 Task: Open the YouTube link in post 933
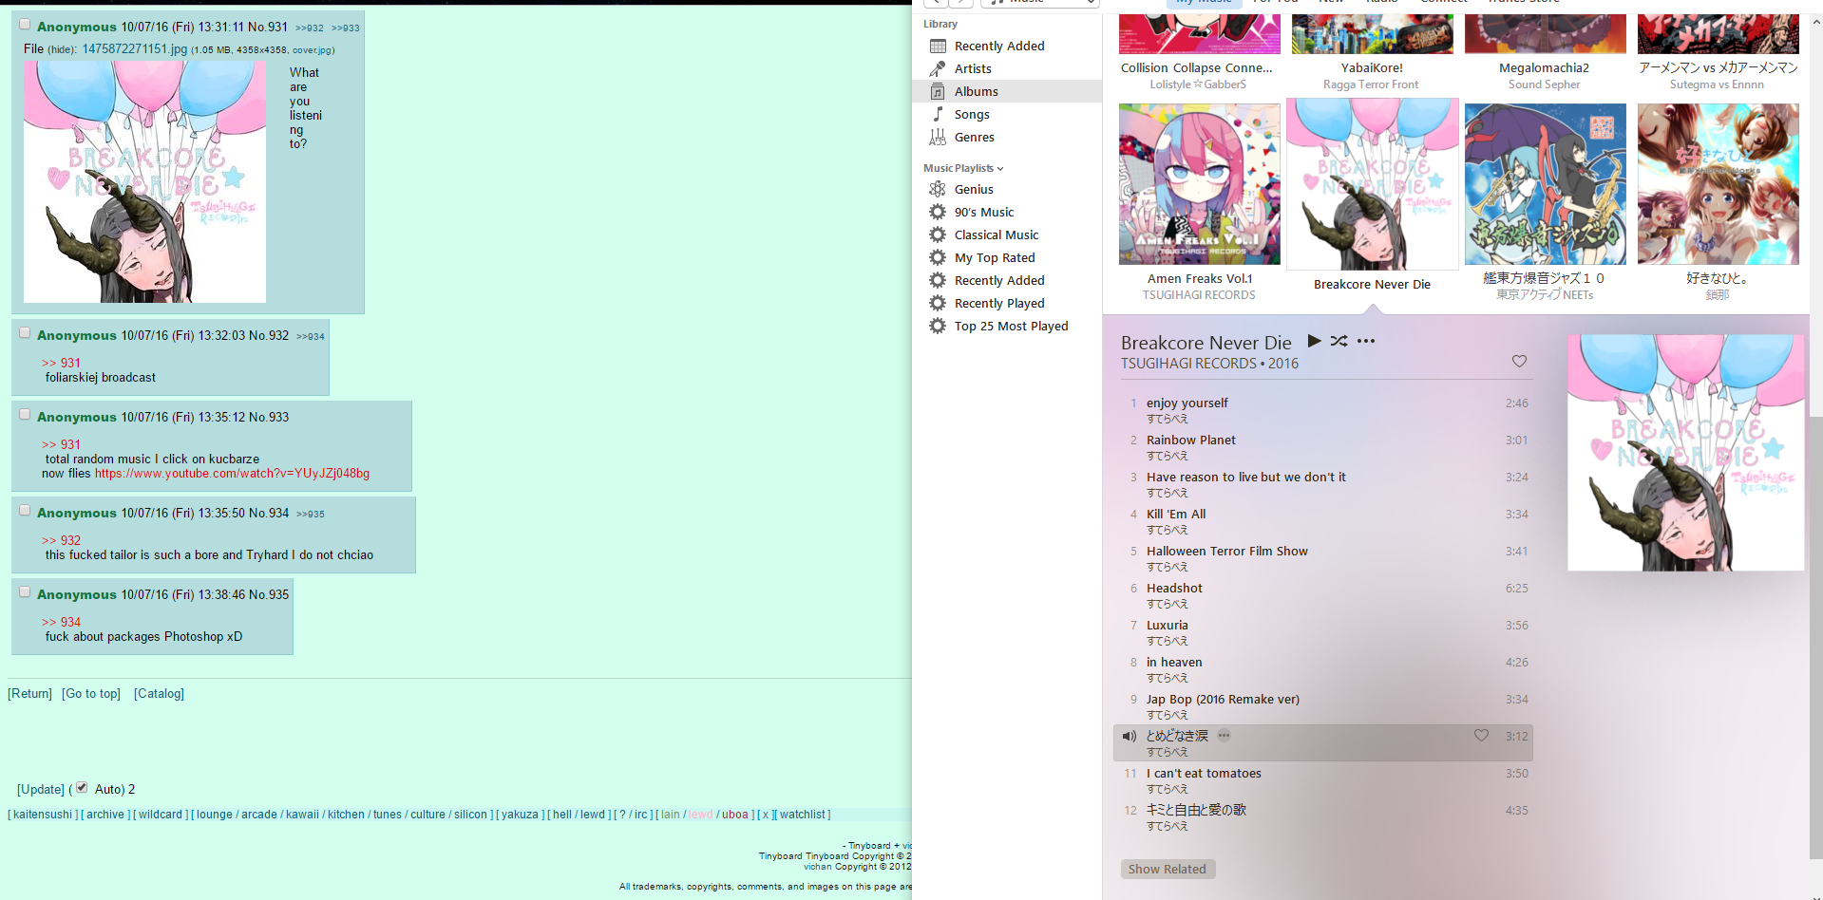tap(232, 474)
